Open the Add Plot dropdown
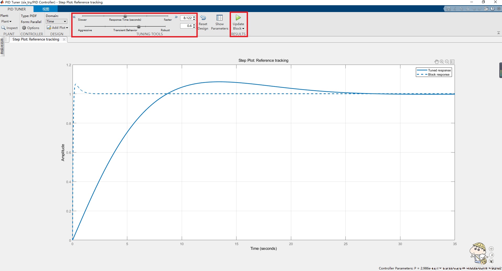Screen dimensions: 502x271 57,28
